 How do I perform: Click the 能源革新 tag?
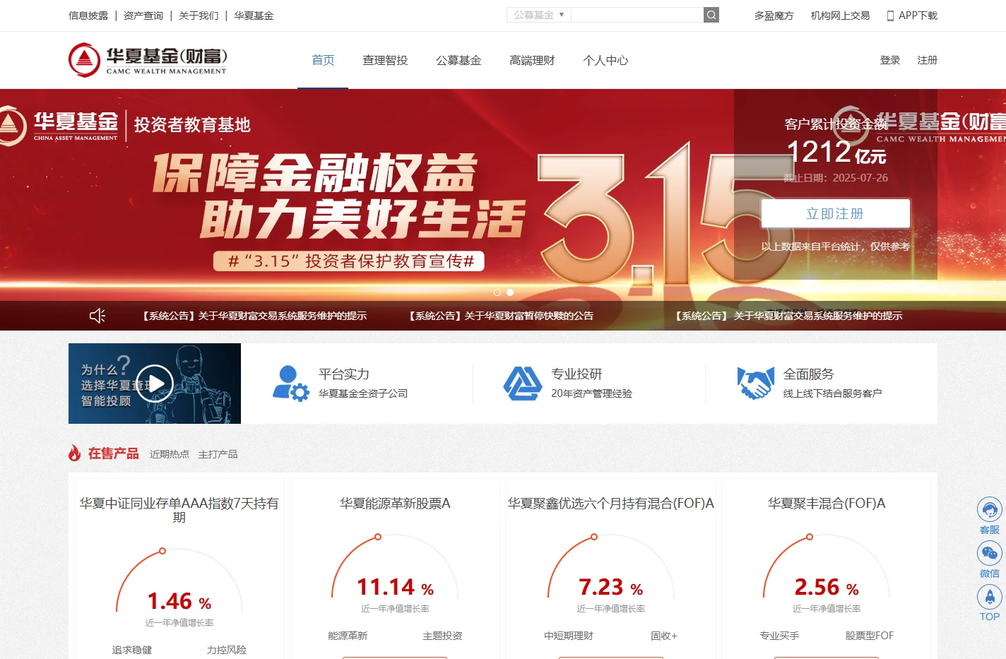point(348,636)
